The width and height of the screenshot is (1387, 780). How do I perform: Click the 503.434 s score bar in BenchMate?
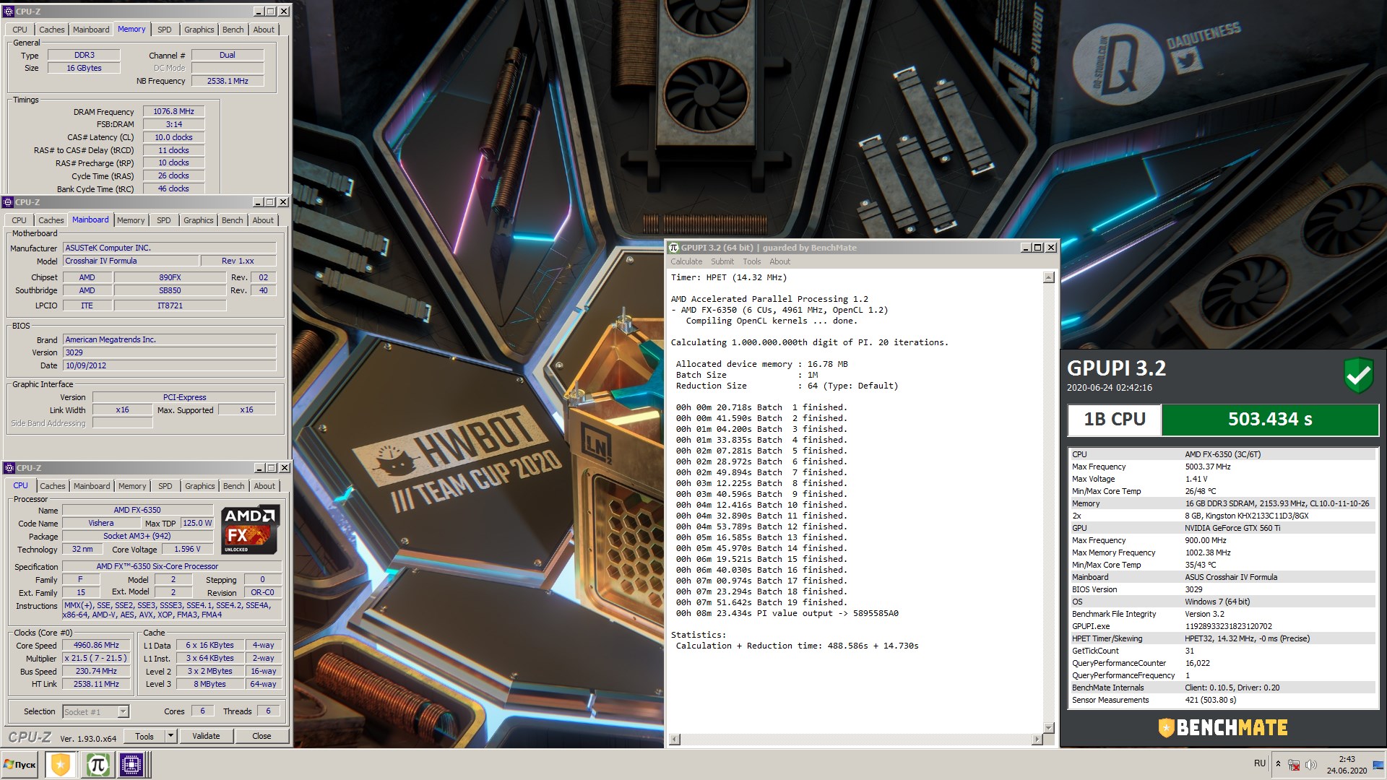point(1269,420)
